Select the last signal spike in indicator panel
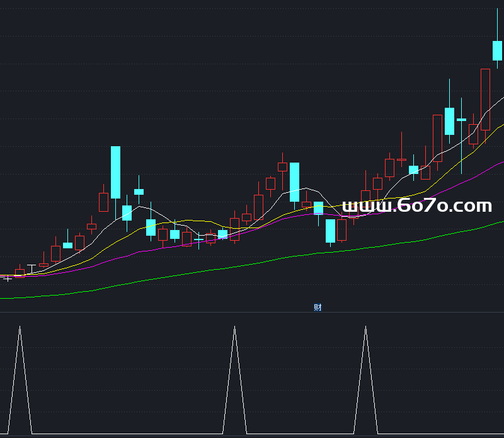Viewport: 504px width, 438px height. point(365,380)
